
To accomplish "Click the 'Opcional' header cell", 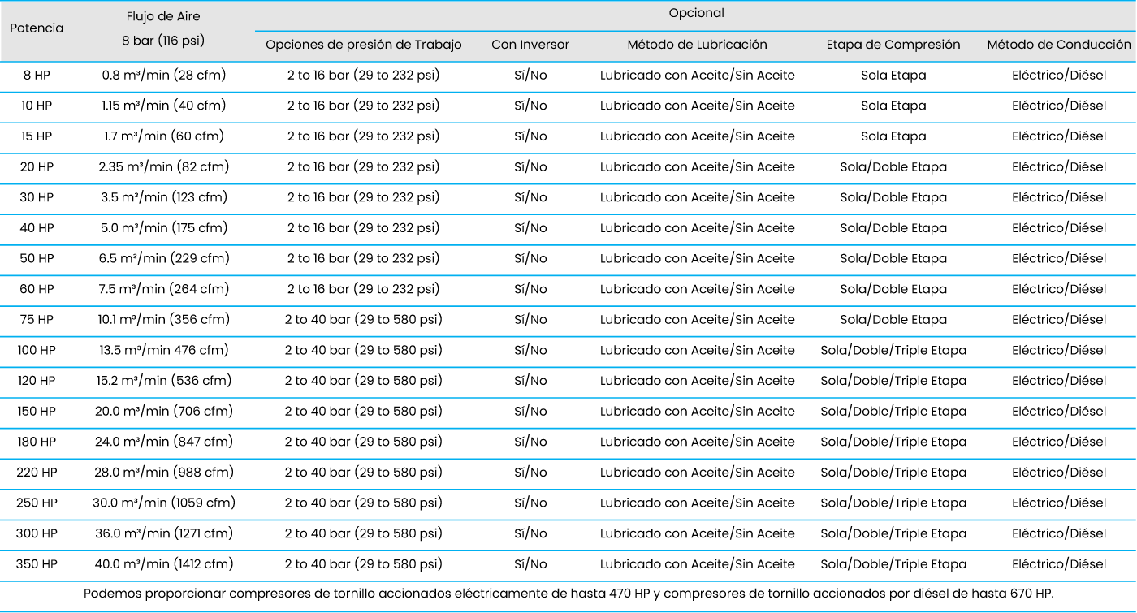I will 696,13.
